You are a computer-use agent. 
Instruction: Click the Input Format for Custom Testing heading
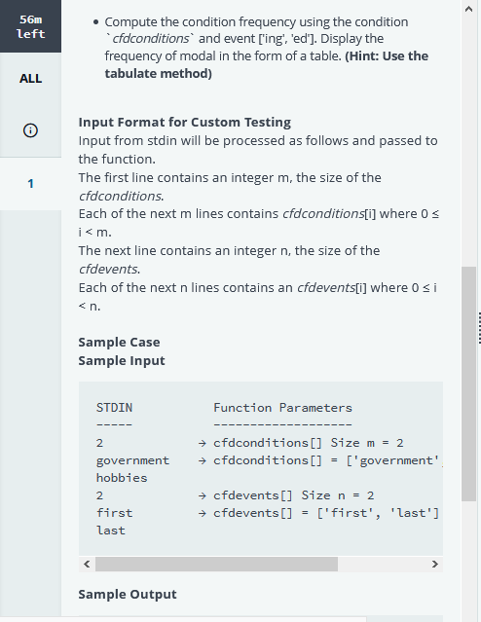(185, 123)
